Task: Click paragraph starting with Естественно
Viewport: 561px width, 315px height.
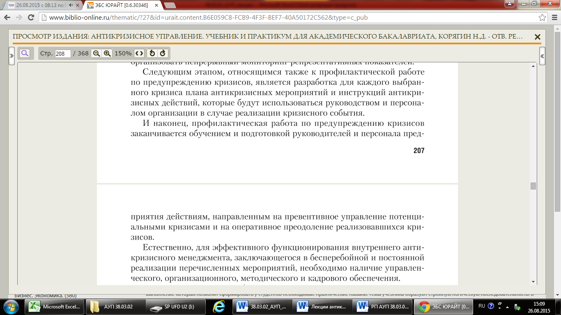Action: 277,263
